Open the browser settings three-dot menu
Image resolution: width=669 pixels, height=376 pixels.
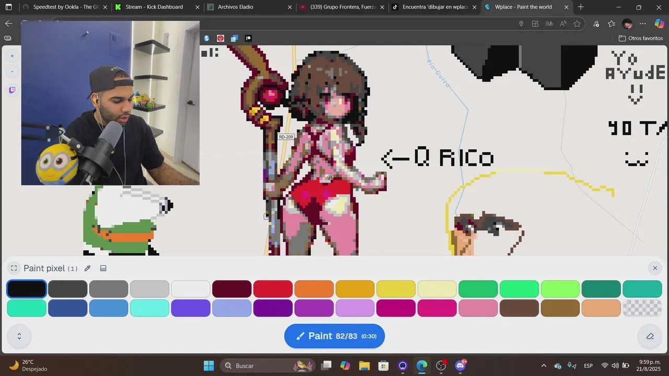pyautogui.click(x=643, y=23)
